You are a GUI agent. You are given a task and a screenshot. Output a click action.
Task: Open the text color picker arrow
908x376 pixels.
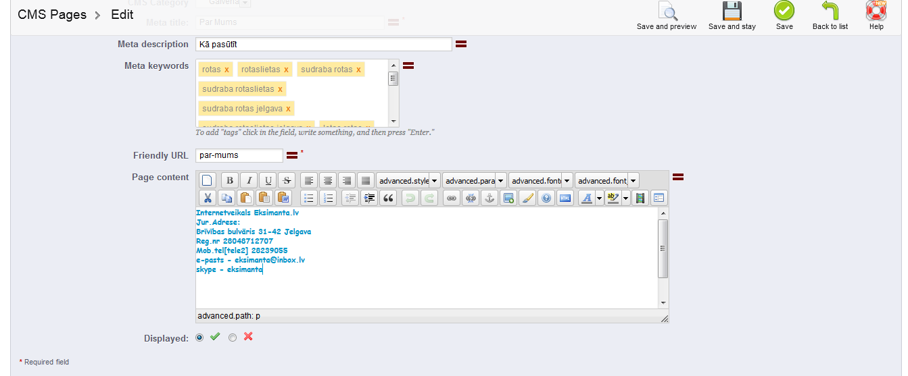[599, 198]
